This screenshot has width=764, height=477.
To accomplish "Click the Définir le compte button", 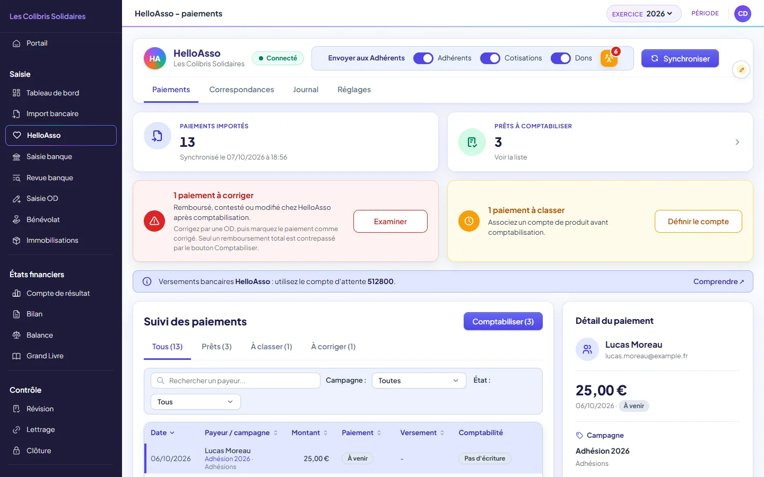I will click(698, 222).
